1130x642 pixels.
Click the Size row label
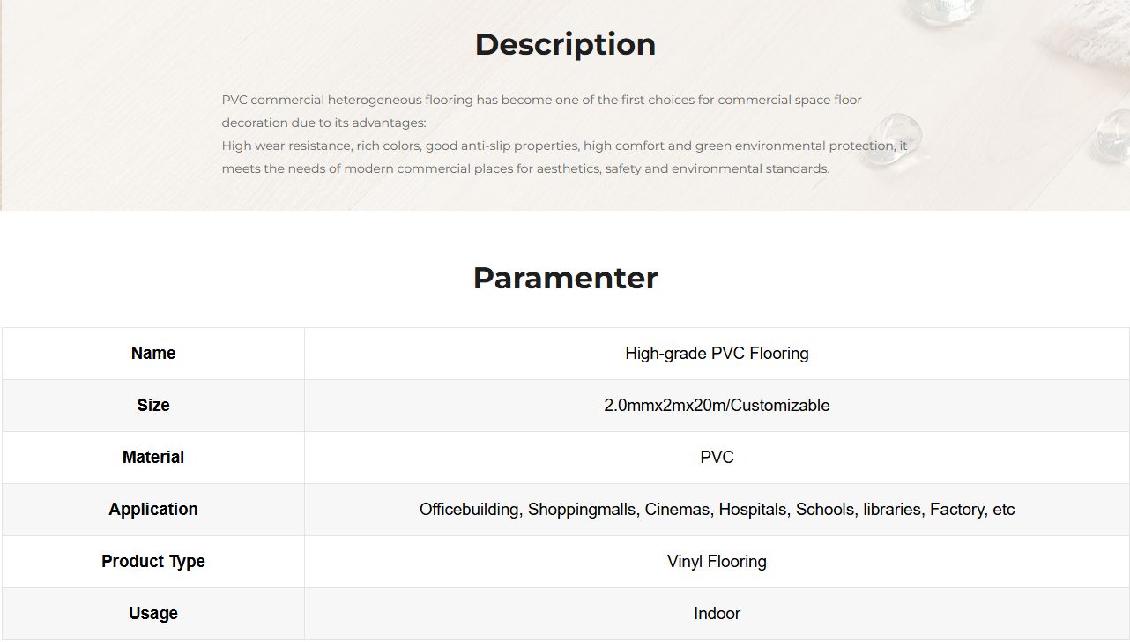(x=153, y=406)
